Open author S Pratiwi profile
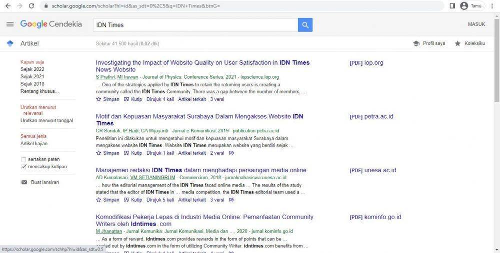500x253 pixels. tap(105, 77)
